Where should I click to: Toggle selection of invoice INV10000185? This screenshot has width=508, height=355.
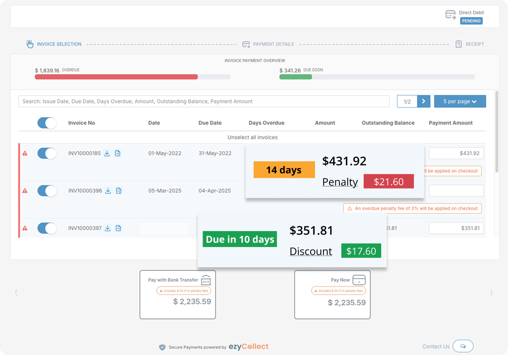click(47, 153)
